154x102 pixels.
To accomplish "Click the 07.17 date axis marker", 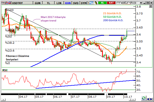I will 76,97.
